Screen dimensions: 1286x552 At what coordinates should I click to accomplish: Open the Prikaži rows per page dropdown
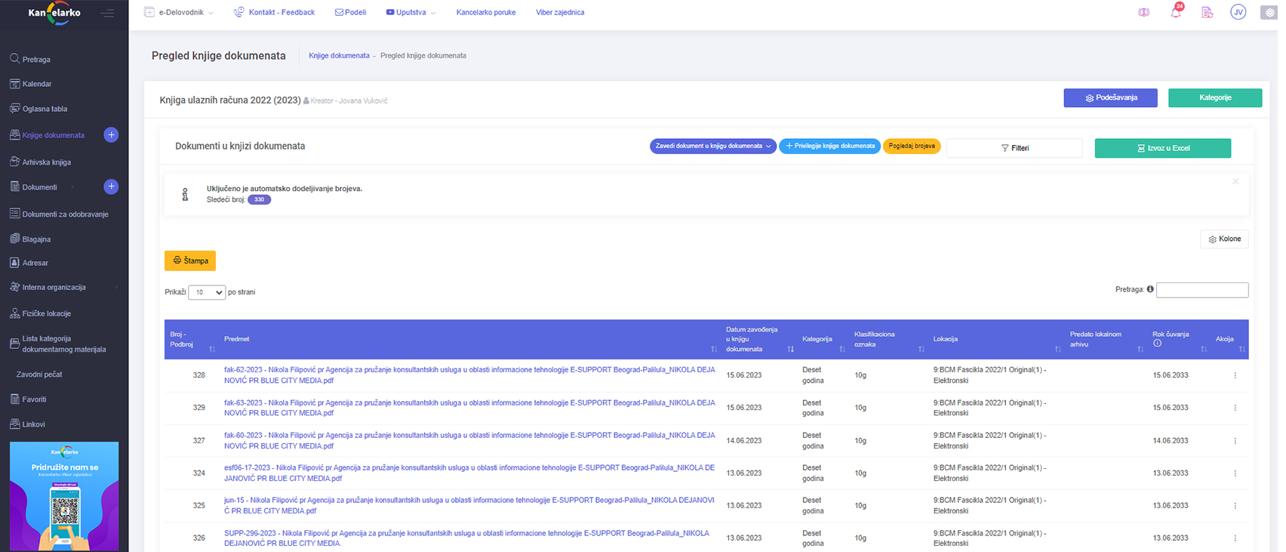(206, 292)
